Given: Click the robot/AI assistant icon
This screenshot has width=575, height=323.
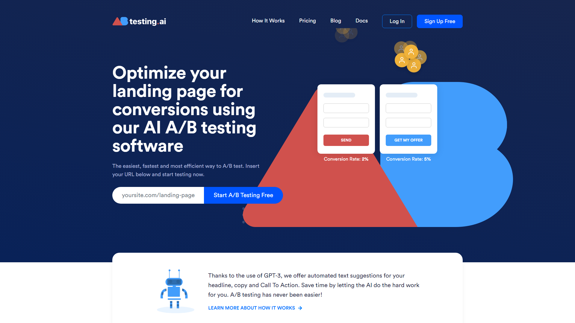Looking at the screenshot, I should pos(174,289).
